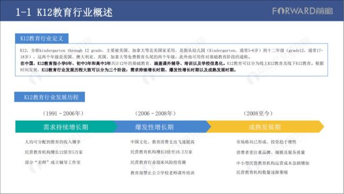Click the slide title "1-1 K12教育行业概述"
Screen dimensions: 344x194
64,12
